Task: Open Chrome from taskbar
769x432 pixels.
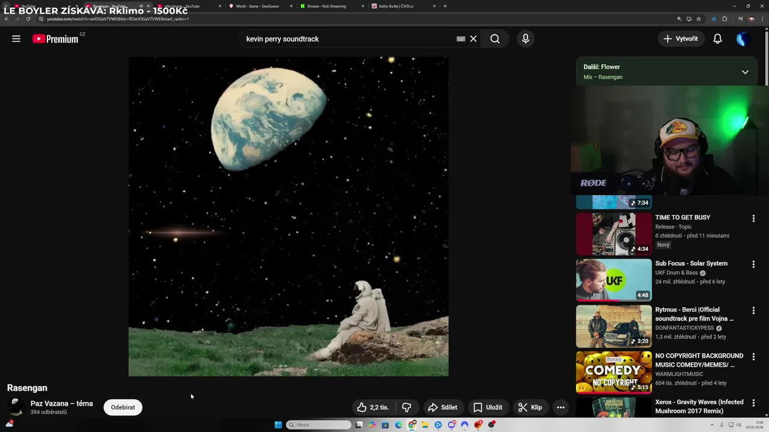Action: (412, 425)
